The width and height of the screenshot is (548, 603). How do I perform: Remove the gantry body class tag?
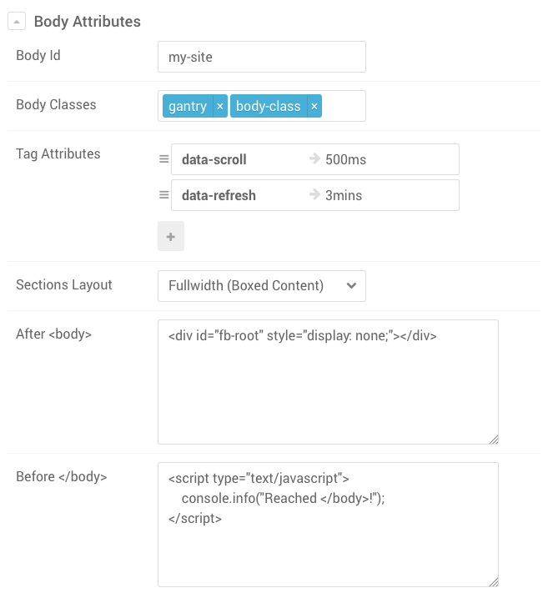pyautogui.click(x=219, y=107)
